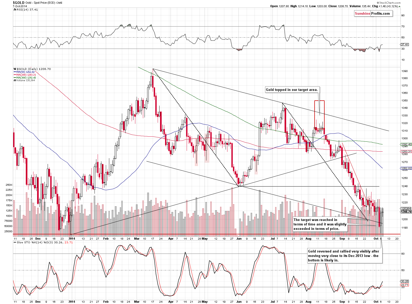412x304 pixels.
Task: Click the 'Gold reversed and rallied' annotation
Action: pyautogui.click(x=345, y=256)
